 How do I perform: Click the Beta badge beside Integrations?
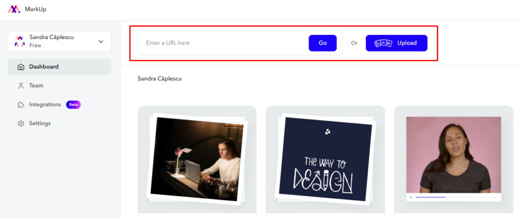click(x=73, y=105)
